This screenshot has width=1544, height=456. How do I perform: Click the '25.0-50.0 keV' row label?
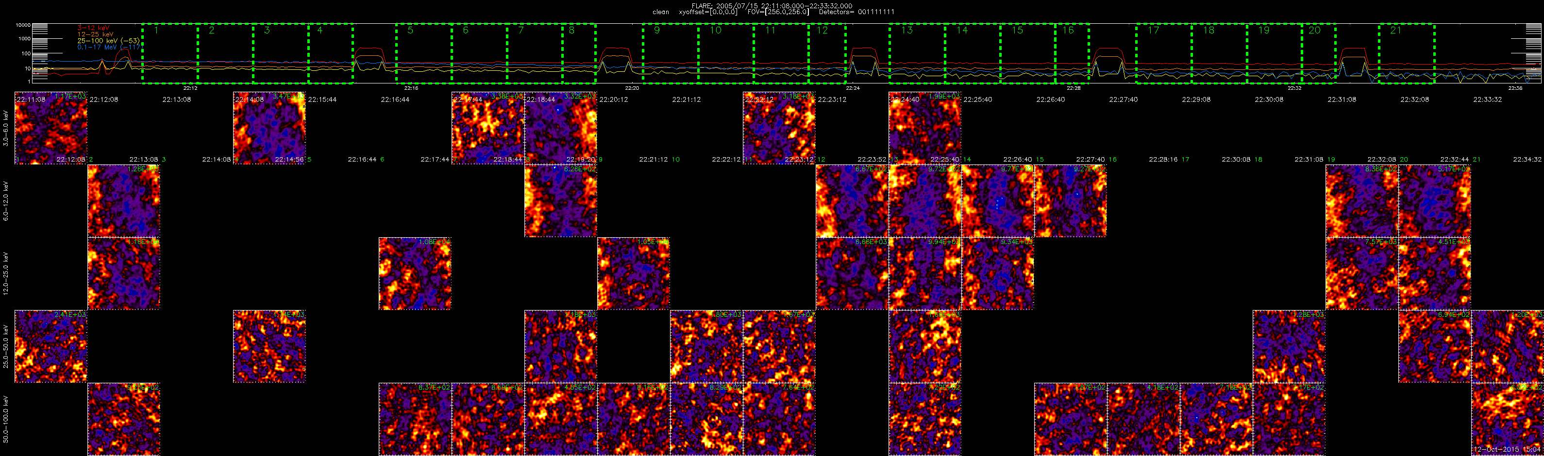click(x=6, y=346)
